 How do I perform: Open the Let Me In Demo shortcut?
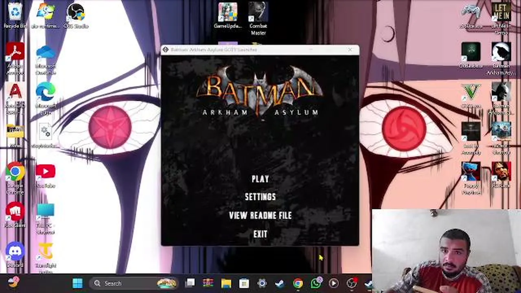click(x=501, y=18)
